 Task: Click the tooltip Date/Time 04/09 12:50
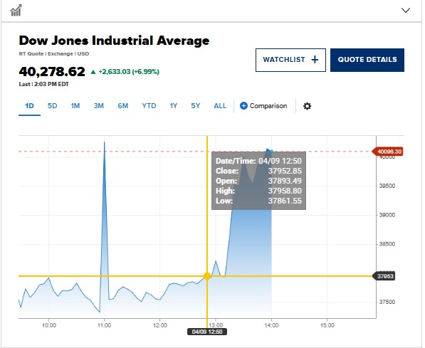[280, 161]
